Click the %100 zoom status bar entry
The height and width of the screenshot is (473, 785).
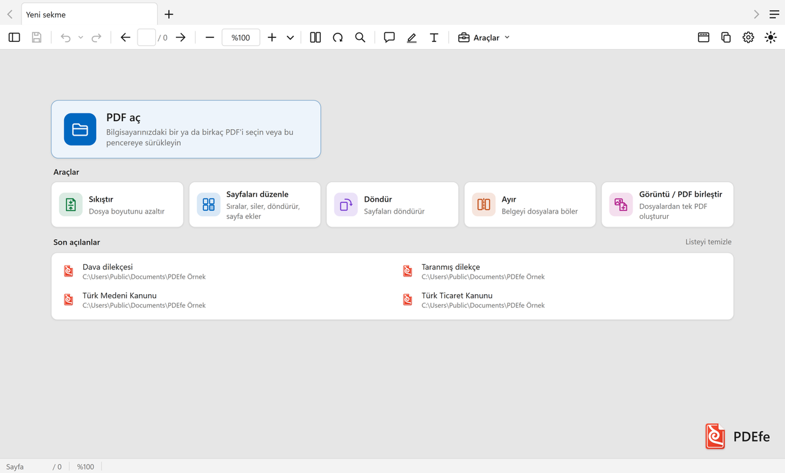(x=86, y=466)
